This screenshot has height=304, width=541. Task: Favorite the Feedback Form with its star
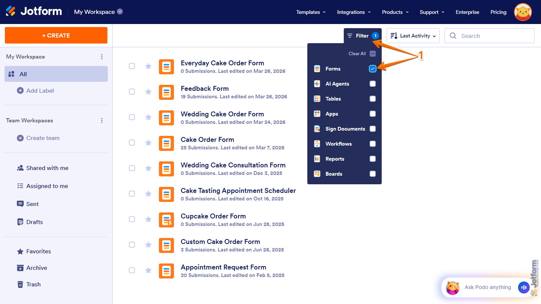click(148, 92)
